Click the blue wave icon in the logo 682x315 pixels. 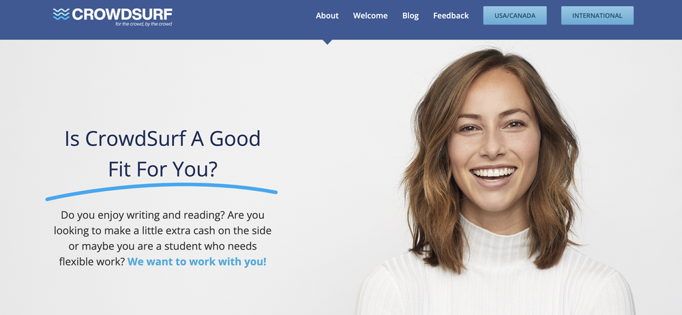pyautogui.click(x=61, y=14)
